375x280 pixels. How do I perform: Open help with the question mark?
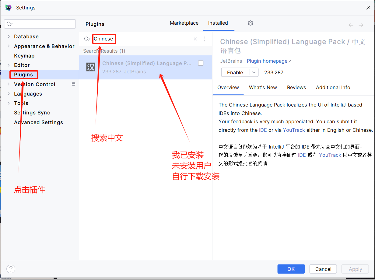point(11,269)
